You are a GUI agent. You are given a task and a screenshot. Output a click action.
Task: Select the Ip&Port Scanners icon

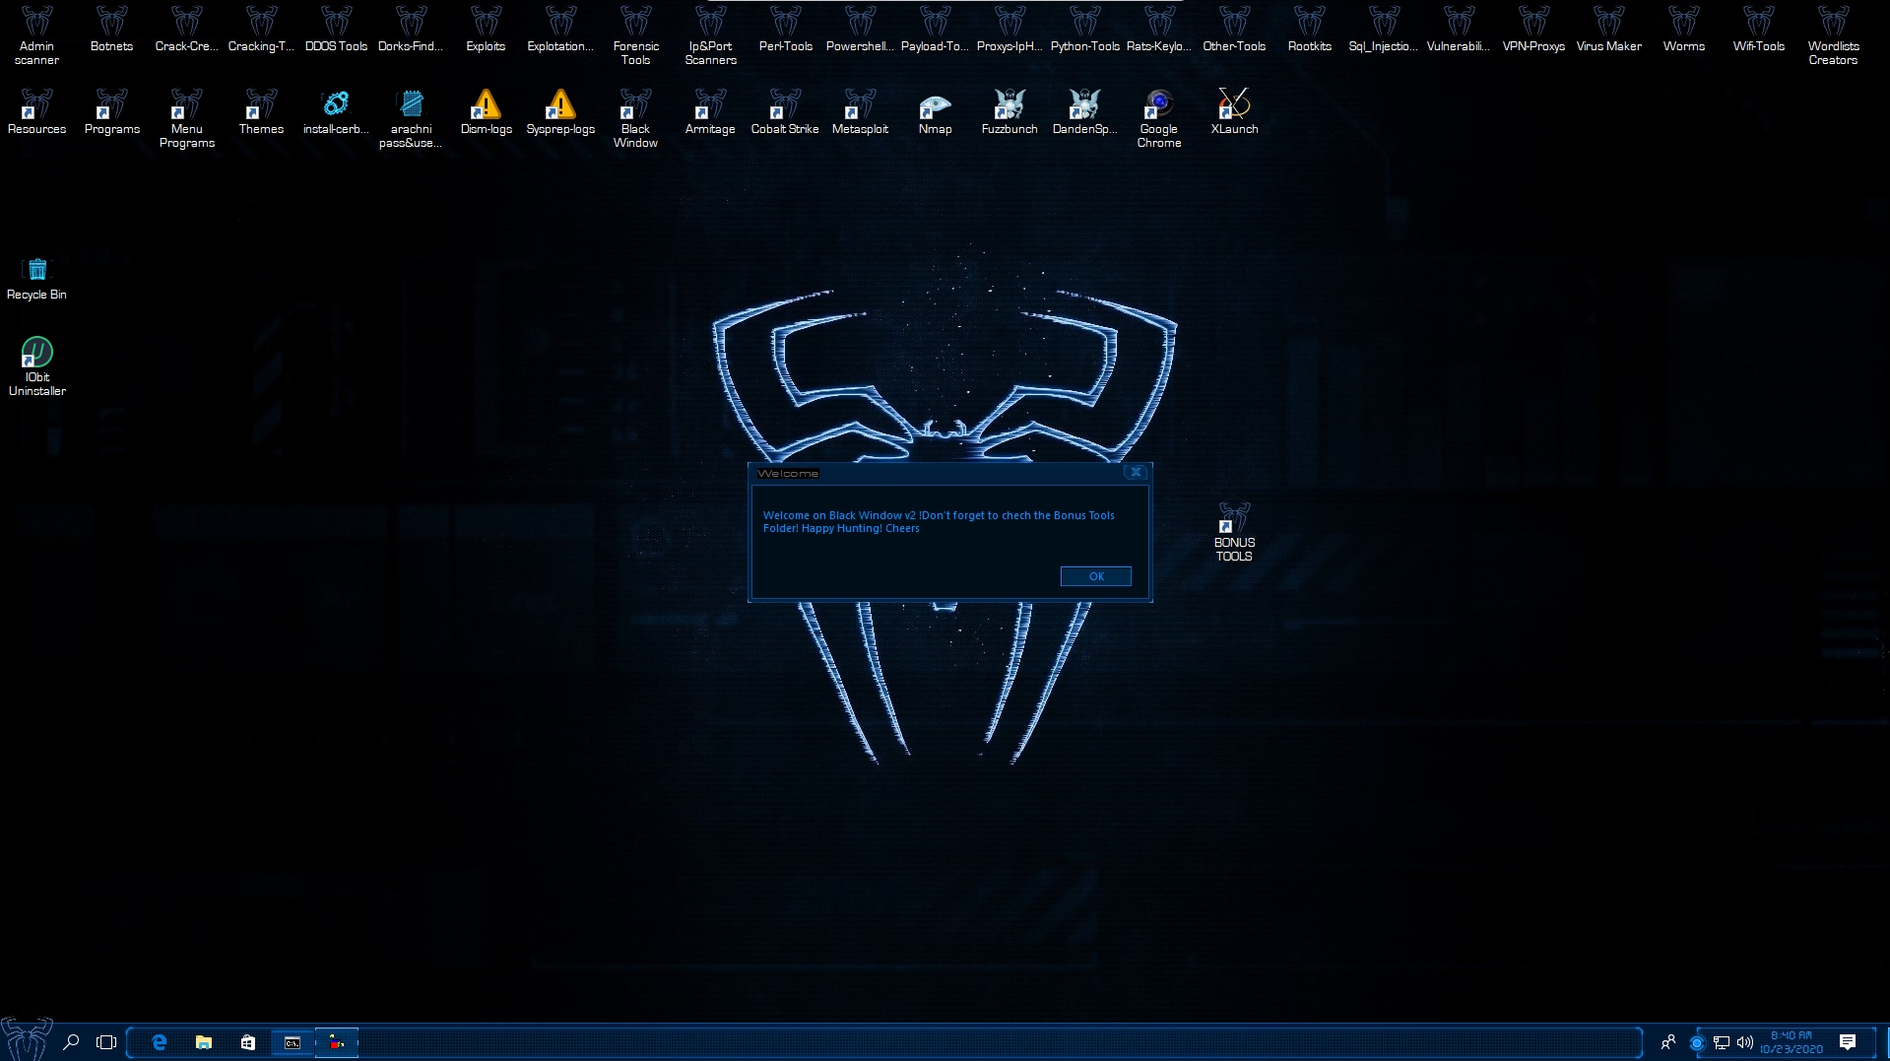point(710,36)
